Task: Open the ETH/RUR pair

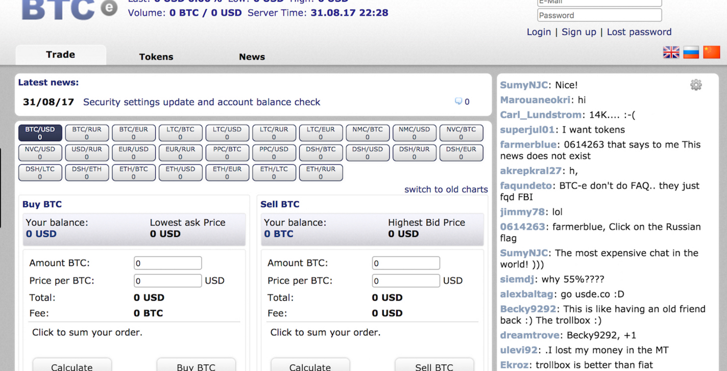Action: tap(321, 173)
